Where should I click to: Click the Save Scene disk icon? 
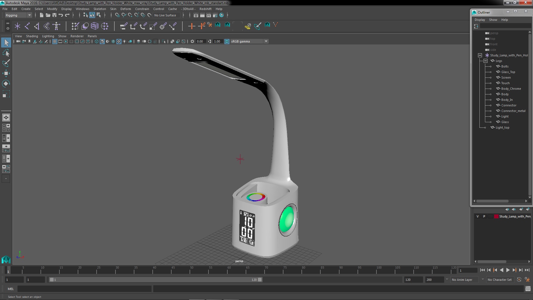coord(54,15)
